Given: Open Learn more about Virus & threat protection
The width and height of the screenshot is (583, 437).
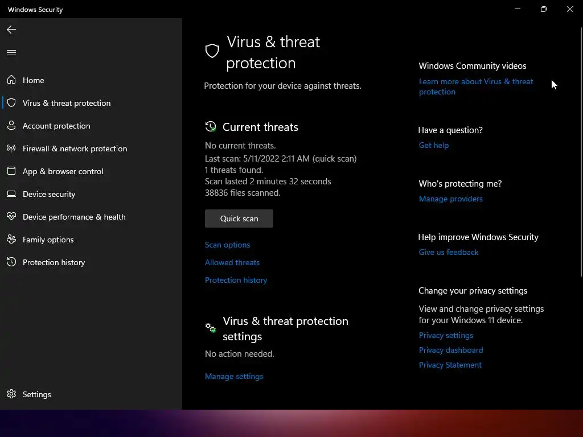Looking at the screenshot, I should click(476, 86).
